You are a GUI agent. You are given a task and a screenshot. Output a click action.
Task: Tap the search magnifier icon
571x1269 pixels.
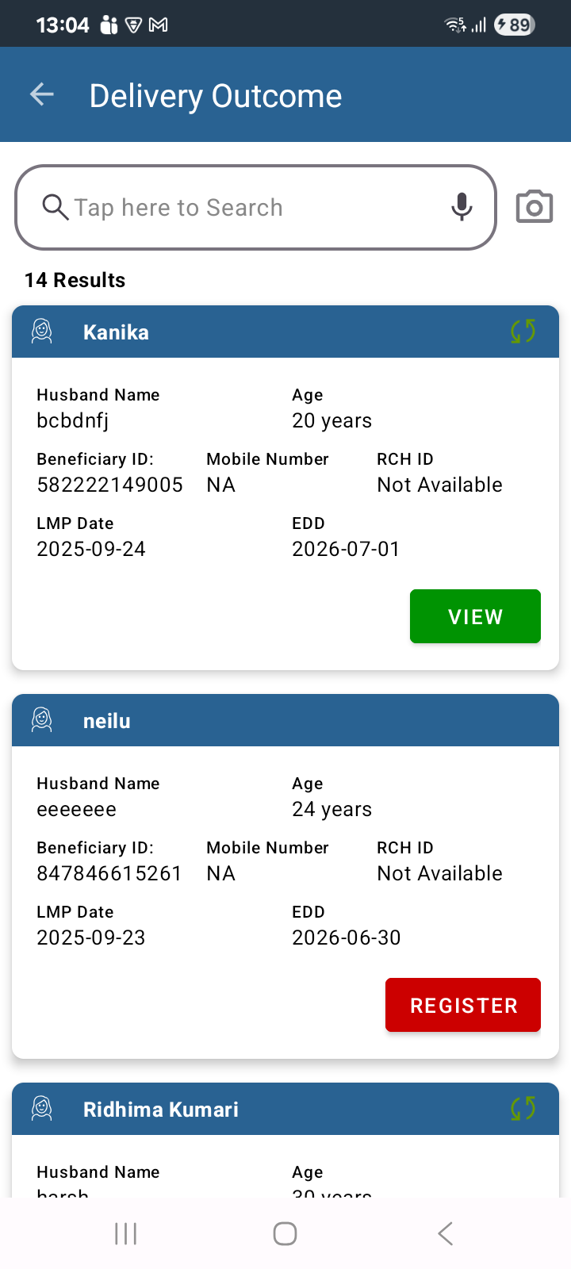click(55, 207)
